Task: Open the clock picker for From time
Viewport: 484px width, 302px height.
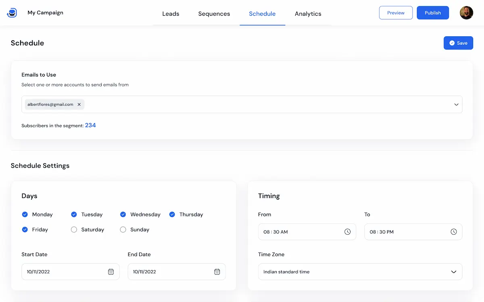Action: coord(347,232)
